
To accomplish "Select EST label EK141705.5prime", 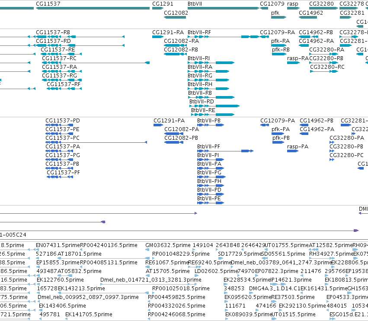I will 89,315.
